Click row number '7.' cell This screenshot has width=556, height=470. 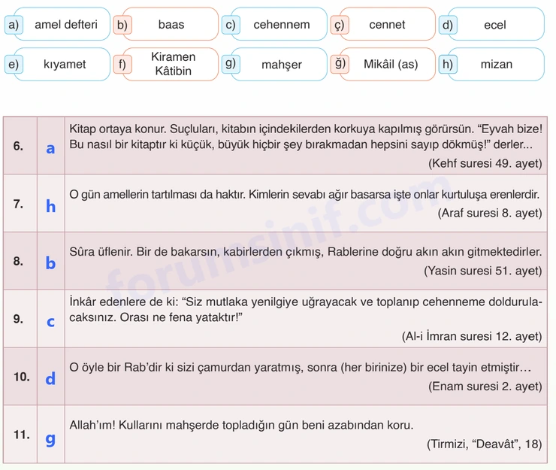pyautogui.click(x=20, y=203)
